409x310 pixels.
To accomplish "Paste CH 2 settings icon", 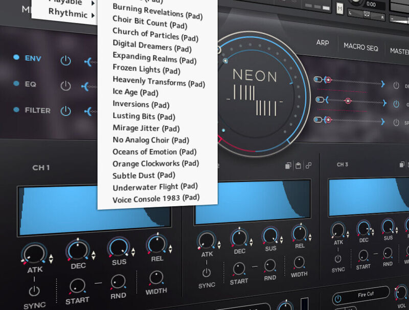I will pyautogui.click(x=298, y=165).
